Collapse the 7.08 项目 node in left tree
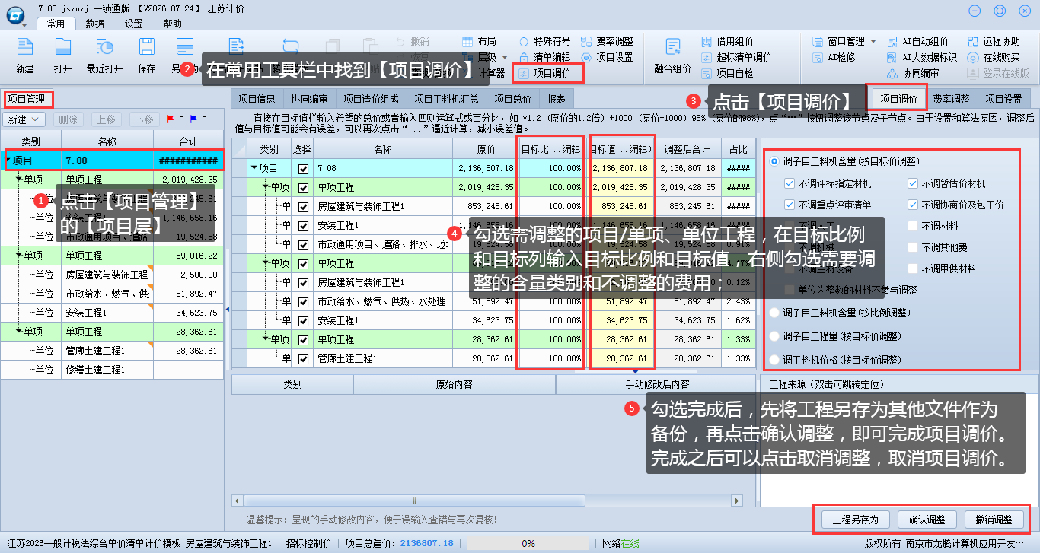This screenshot has height=553, width=1040. (8, 160)
